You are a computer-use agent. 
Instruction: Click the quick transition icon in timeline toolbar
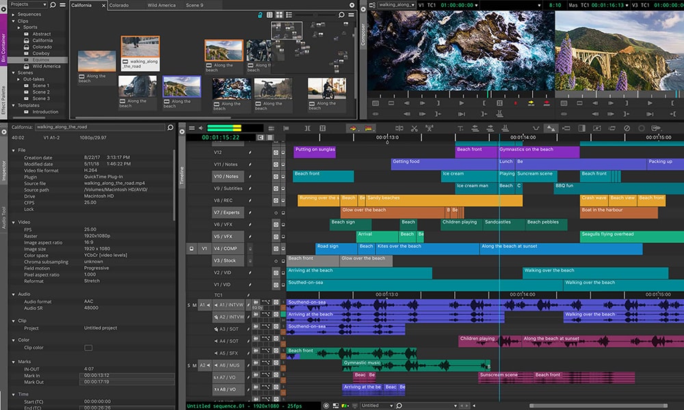[582, 128]
